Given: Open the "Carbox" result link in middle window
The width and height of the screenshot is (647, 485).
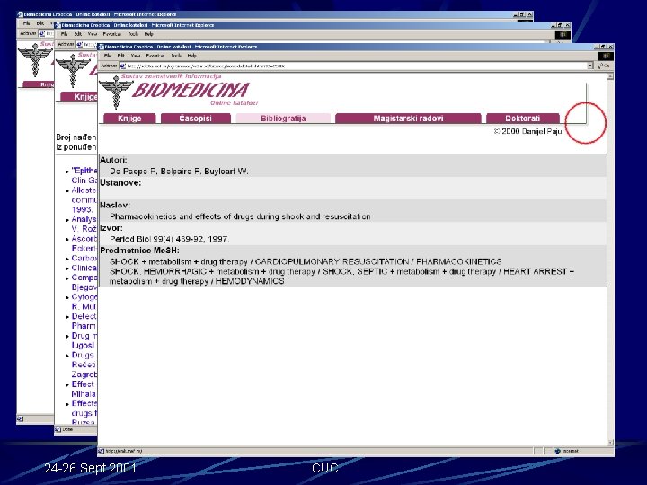Looking at the screenshot, I should tap(84, 258).
